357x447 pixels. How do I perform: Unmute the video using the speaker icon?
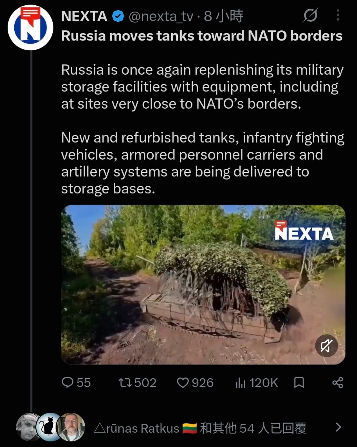[326, 346]
